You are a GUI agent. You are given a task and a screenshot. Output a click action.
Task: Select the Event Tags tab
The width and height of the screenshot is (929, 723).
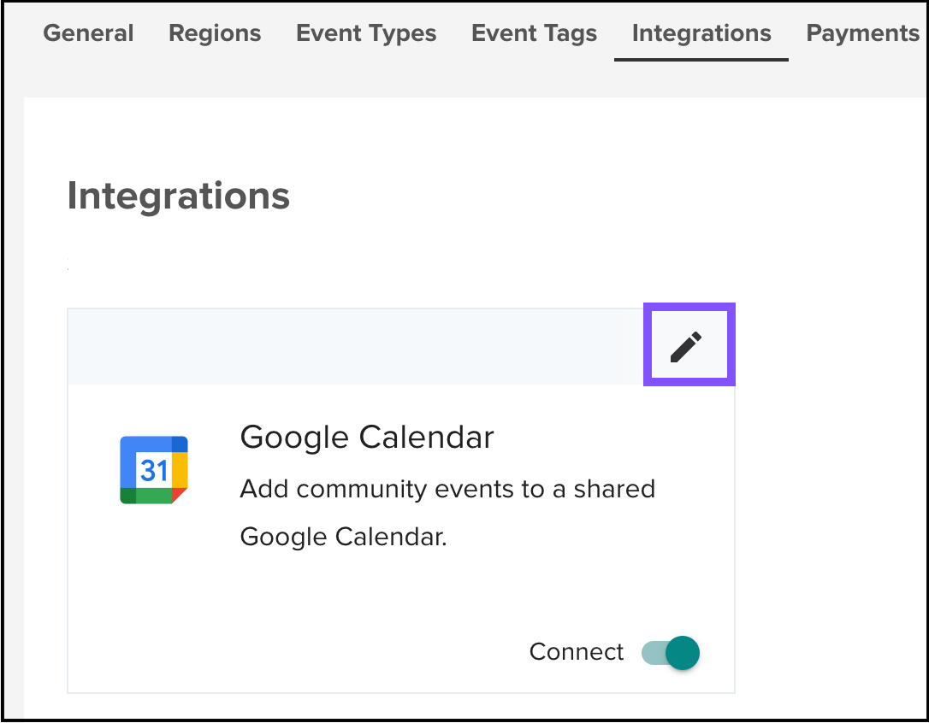(x=534, y=33)
